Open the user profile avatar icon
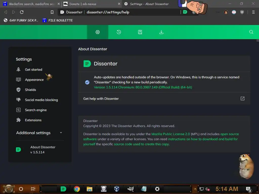259x194 pixels. [x=226, y=12]
